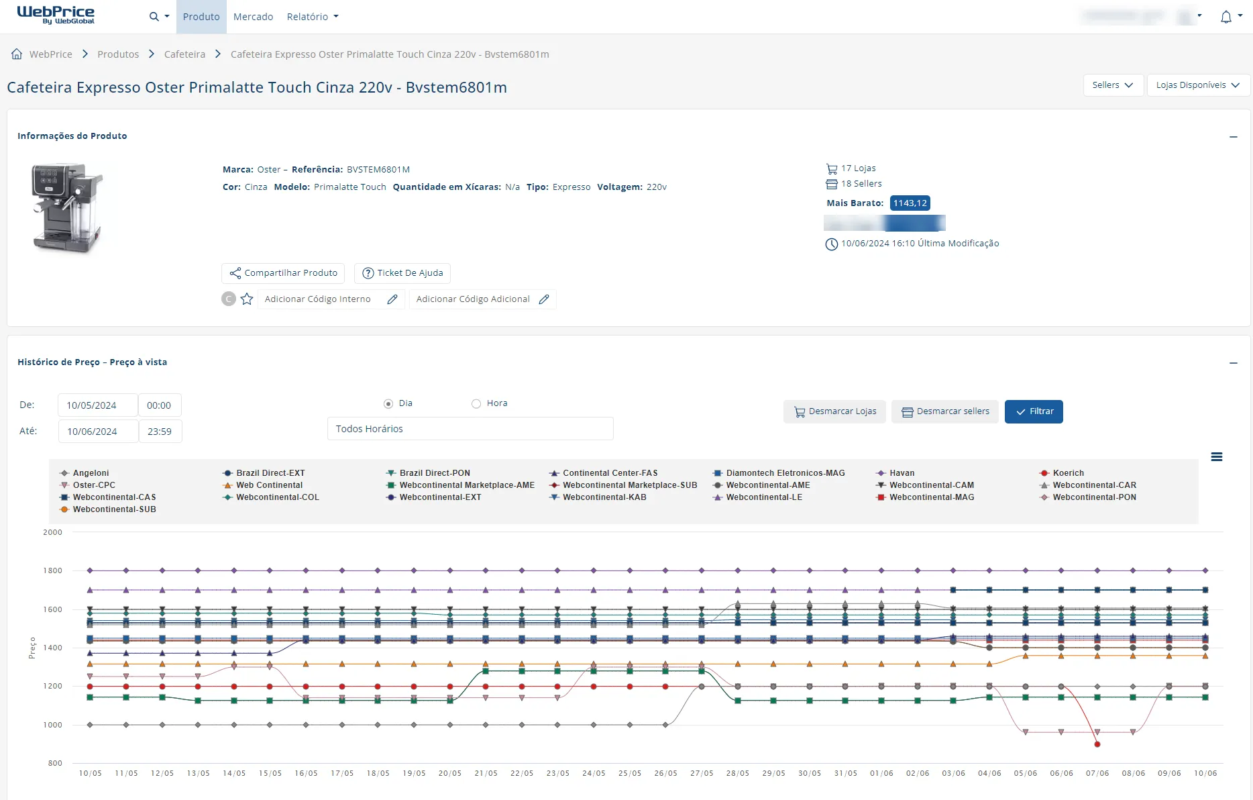Toggle Brazil Direct-EXT legend series
This screenshot has height=800, width=1253.
264,473
